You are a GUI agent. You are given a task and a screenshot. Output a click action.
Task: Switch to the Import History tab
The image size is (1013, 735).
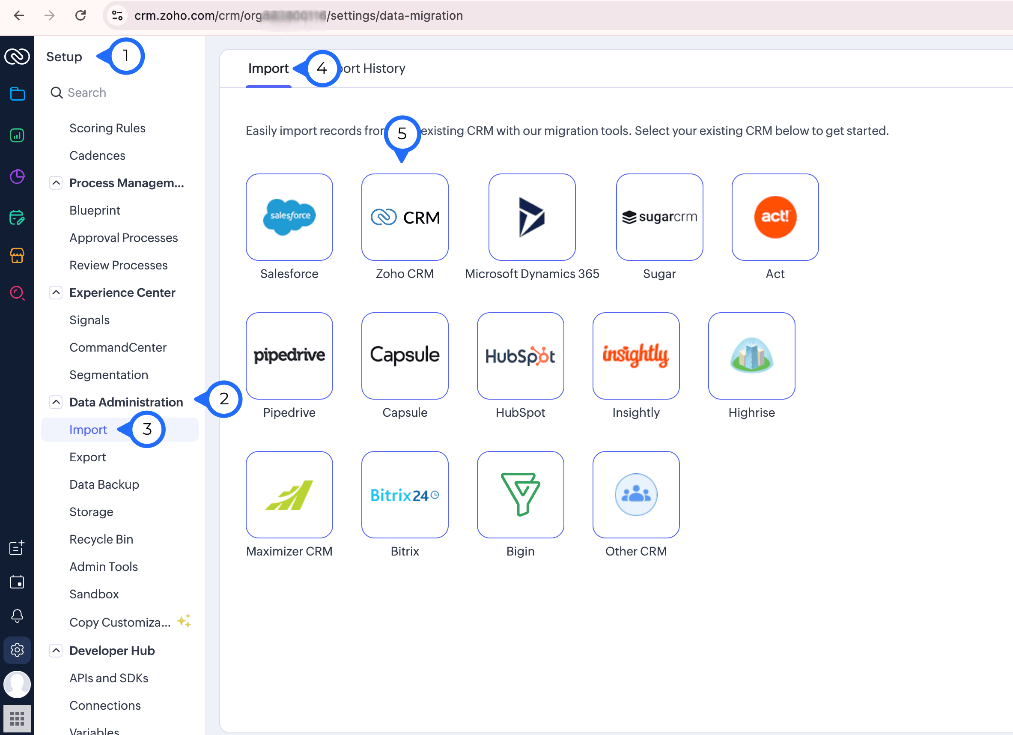pyautogui.click(x=375, y=69)
